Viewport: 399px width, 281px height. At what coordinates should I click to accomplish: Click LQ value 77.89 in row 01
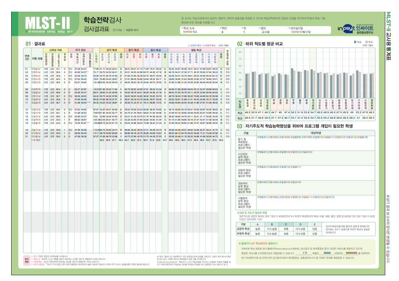coord(96,69)
